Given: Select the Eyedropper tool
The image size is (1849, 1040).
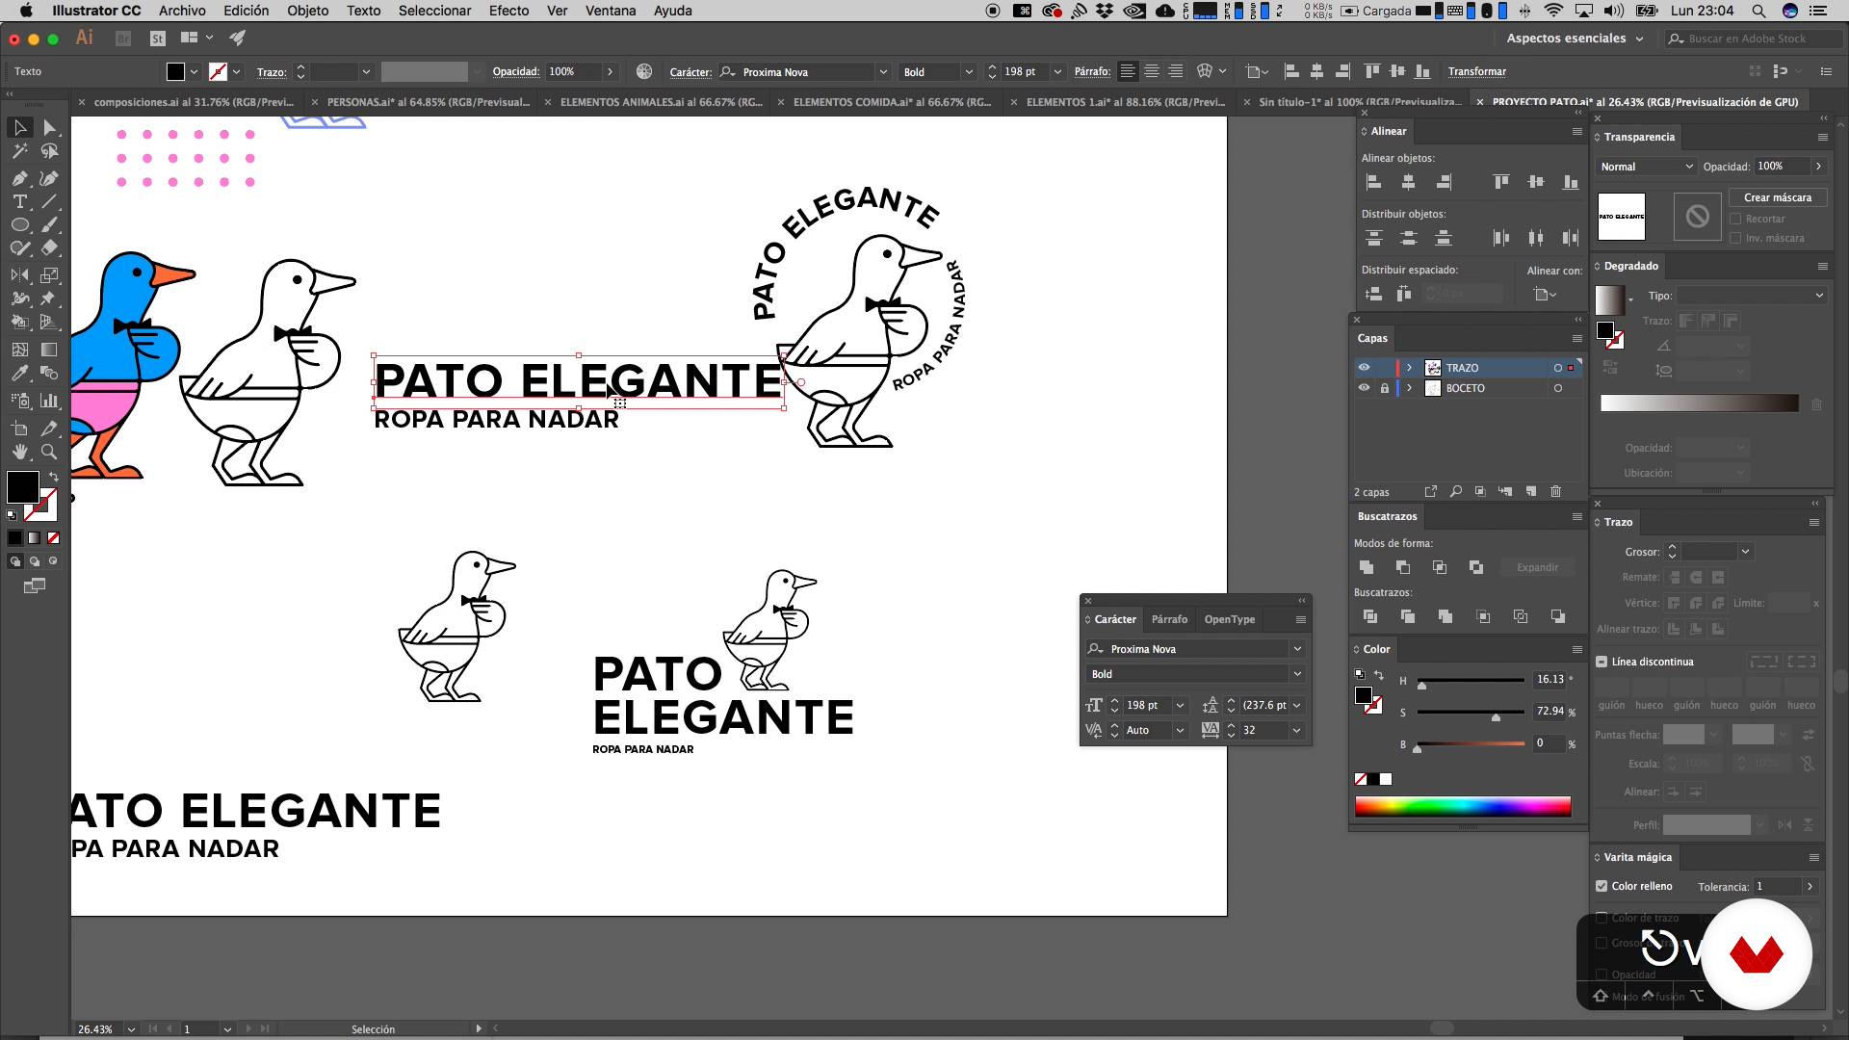Looking at the screenshot, I should pos(19,373).
